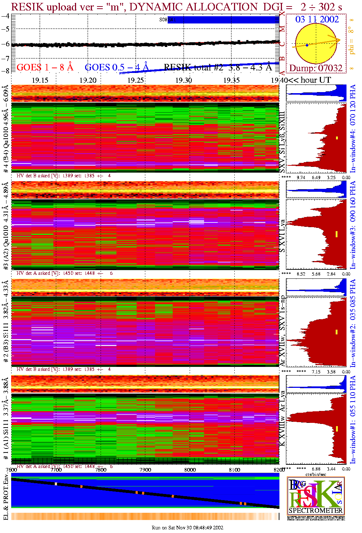Click the 19.30 hour UT tick label
Screen dimensions: 362x533
point(184,80)
